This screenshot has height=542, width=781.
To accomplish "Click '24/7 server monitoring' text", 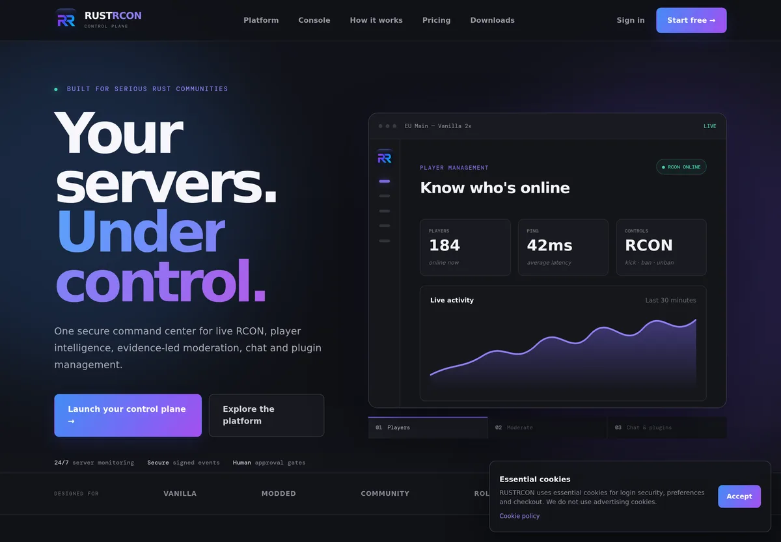I will tap(94, 463).
